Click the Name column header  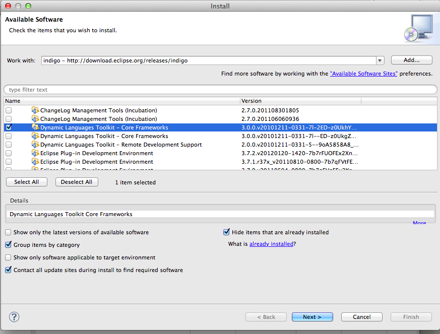coord(122,101)
